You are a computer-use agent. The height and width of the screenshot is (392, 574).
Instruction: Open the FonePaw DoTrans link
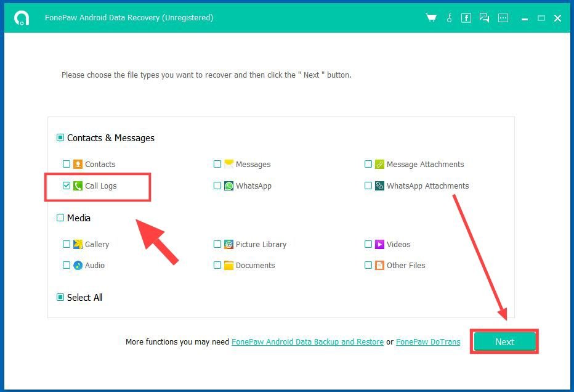(x=428, y=342)
